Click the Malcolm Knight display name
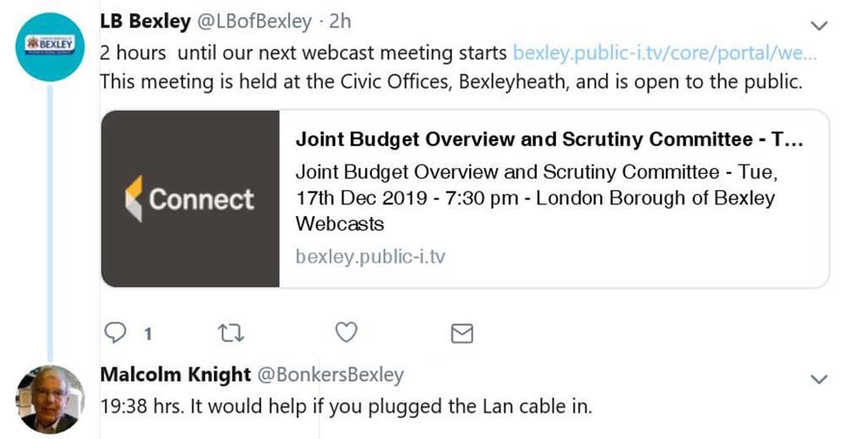Viewport: 845px width, 439px height. [175, 374]
